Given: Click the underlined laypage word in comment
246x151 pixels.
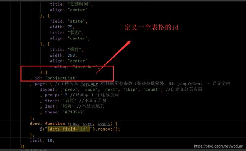Looking at the screenshot, I should (x=89, y=84).
